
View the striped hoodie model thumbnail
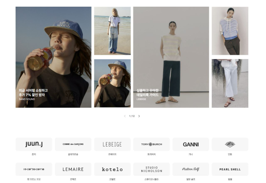coord(230,31)
